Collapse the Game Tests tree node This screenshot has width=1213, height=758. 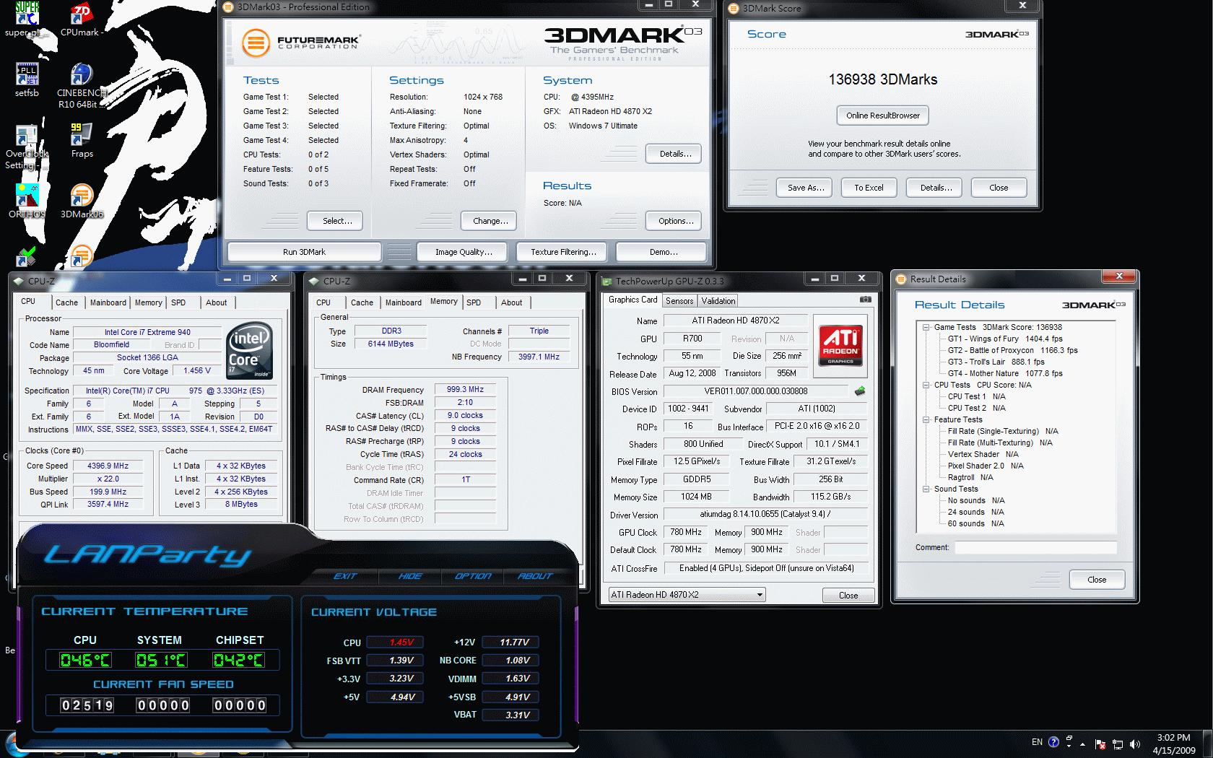pyautogui.click(x=926, y=327)
